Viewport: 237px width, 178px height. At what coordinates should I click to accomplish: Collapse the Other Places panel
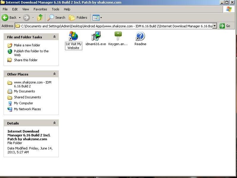[54, 74]
